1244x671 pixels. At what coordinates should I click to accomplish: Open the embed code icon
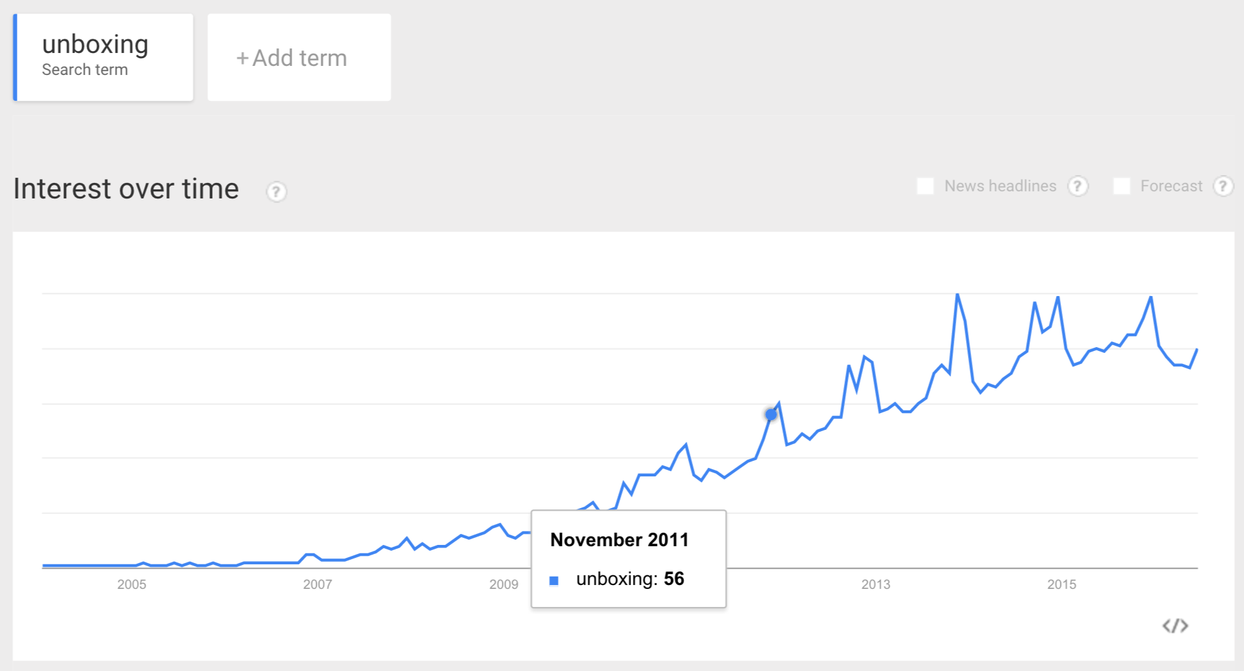tap(1175, 626)
